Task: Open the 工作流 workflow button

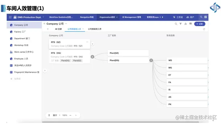Action: click(178, 17)
